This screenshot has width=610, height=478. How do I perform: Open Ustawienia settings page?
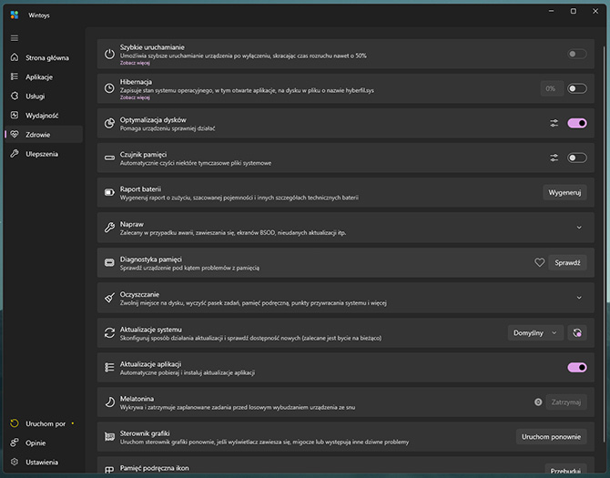44,462
